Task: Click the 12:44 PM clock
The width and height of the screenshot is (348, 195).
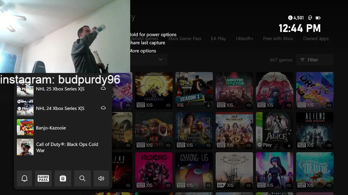Action: 300,28
